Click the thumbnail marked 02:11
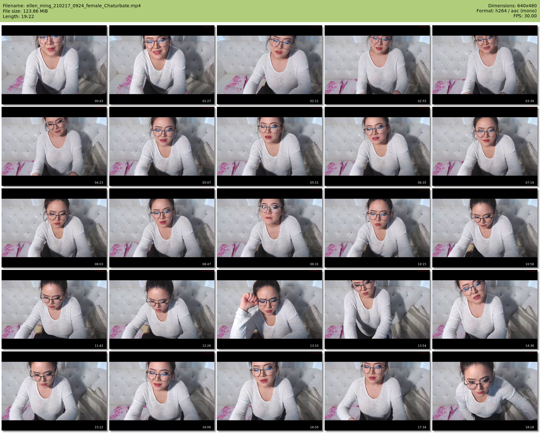The image size is (540, 433). pyautogui.click(x=270, y=65)
